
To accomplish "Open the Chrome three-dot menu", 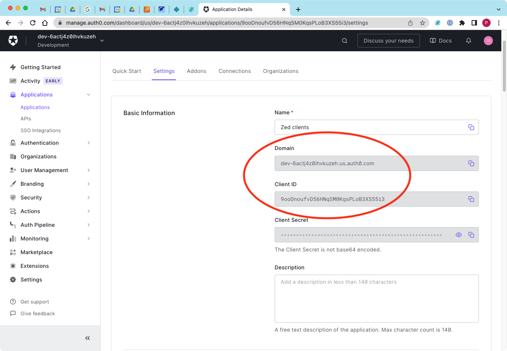I will click(499, 23).
